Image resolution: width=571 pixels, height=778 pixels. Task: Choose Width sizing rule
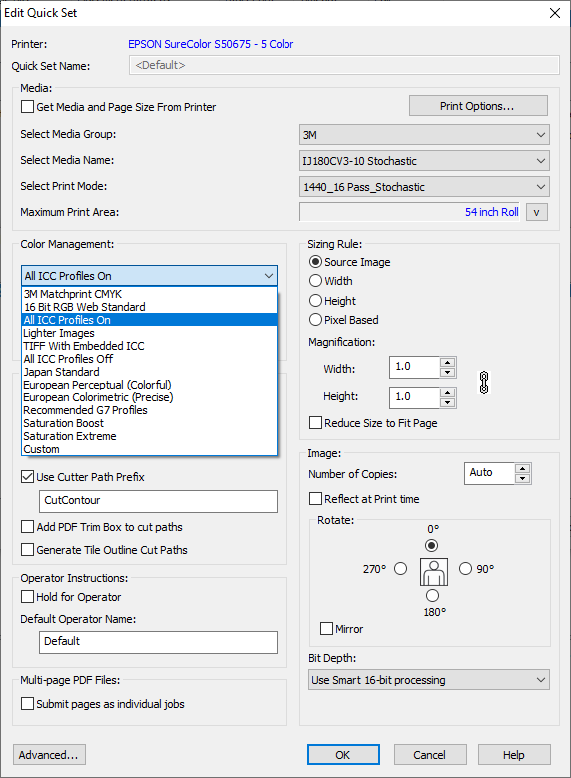click(316, 281)
